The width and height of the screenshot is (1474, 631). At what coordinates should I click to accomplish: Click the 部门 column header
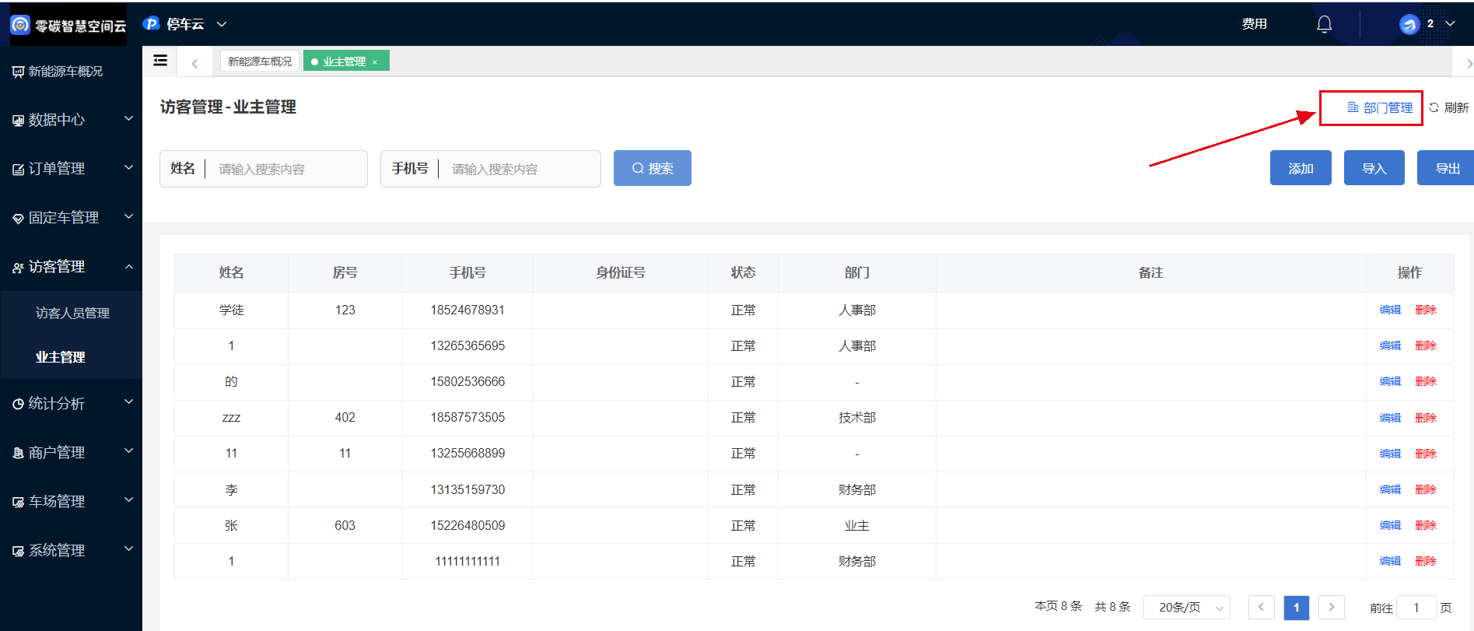tap(856, 272)
